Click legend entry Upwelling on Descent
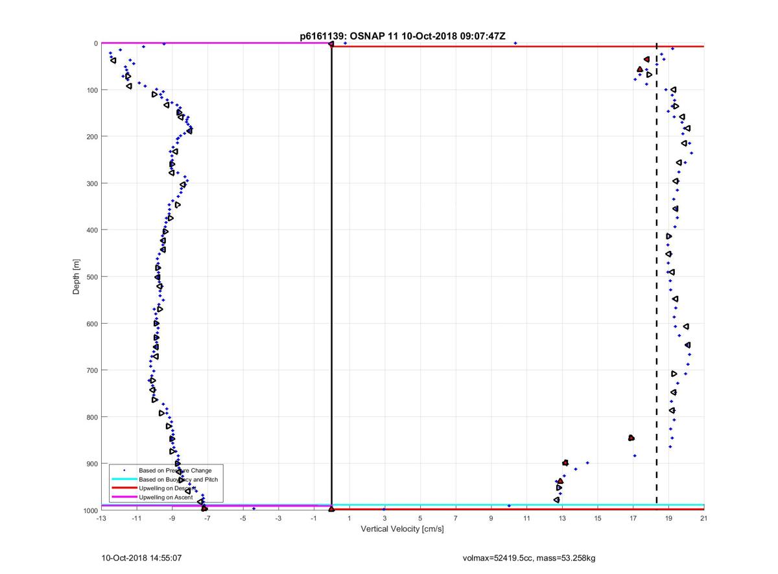778x574 pixels. pos(166,488)
